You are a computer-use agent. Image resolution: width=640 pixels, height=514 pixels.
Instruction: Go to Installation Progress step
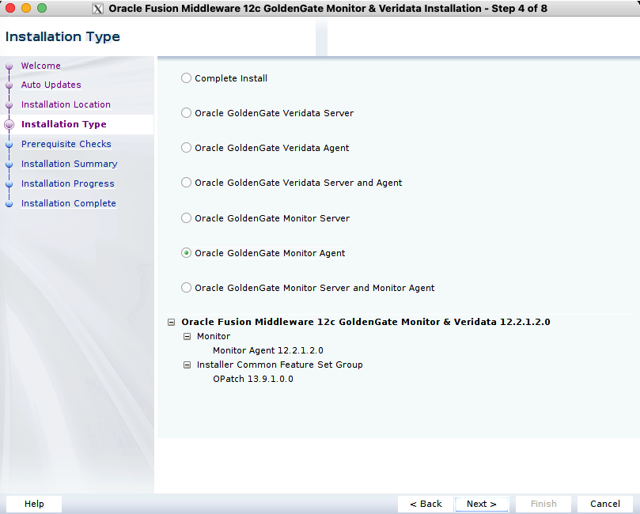68,183
